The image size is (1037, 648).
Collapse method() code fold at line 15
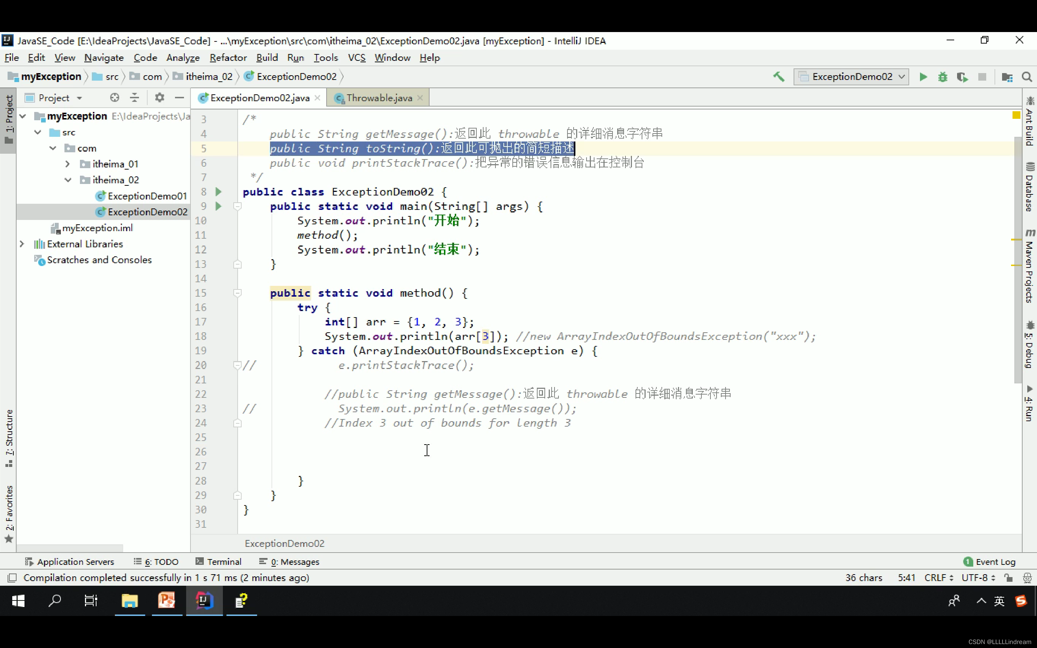pyautogui.click(x=237, y=293)
